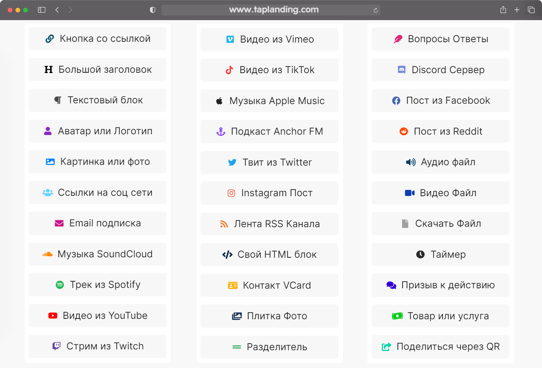
Task: Select the Твит из Twitter block
Action: pos(269,162)
